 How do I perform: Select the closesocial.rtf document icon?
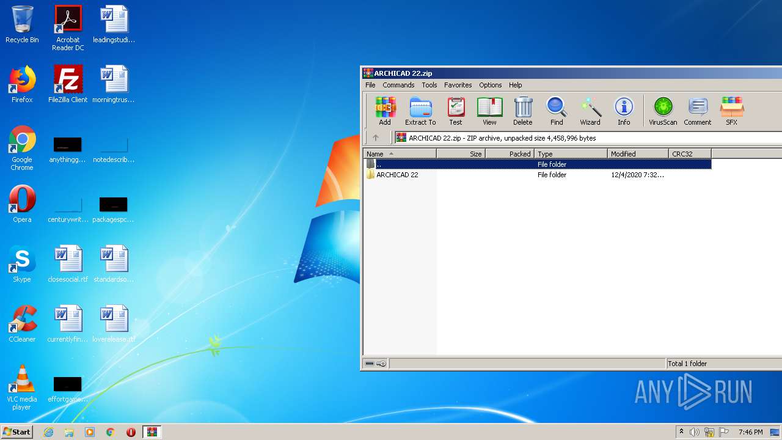(68, 264)
